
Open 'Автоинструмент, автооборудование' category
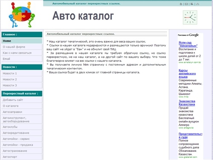click(22, 119)
